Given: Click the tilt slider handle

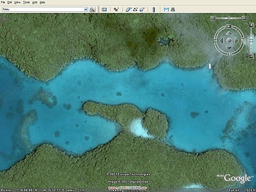Looking at the screenshot, I should (229, 18).
